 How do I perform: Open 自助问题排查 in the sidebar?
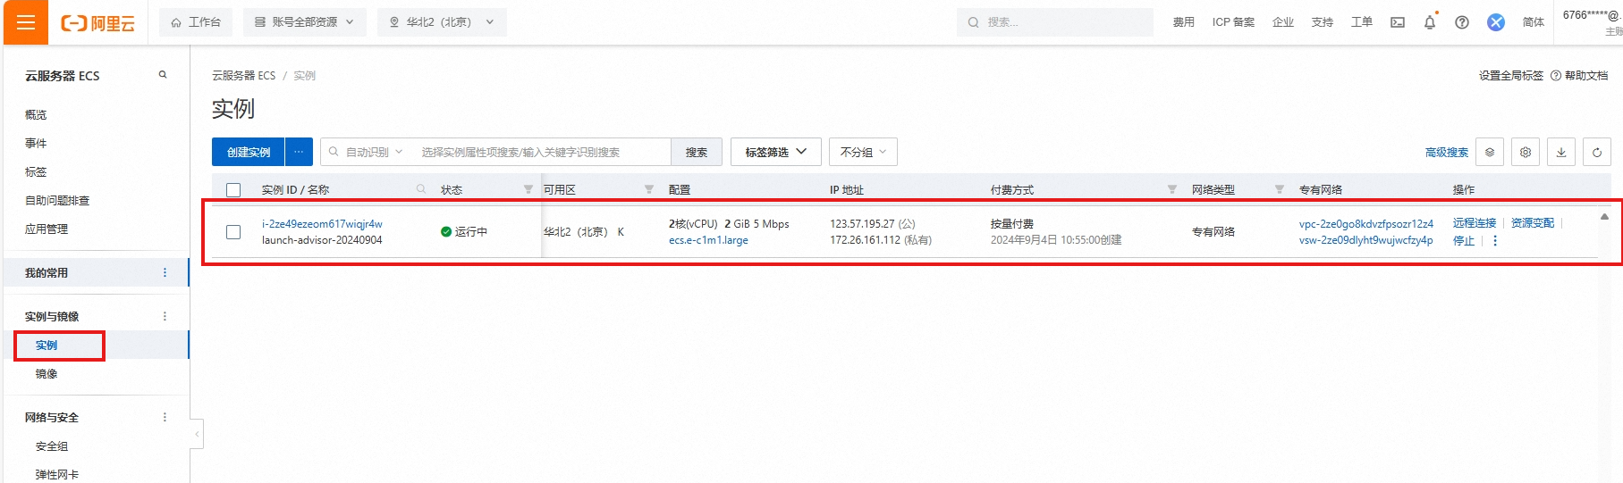pyautogui.click(x=57, y=200)
